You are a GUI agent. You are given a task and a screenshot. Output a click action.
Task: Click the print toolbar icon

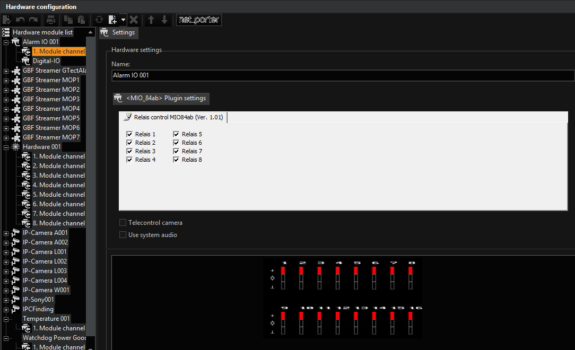pos(51,20)
